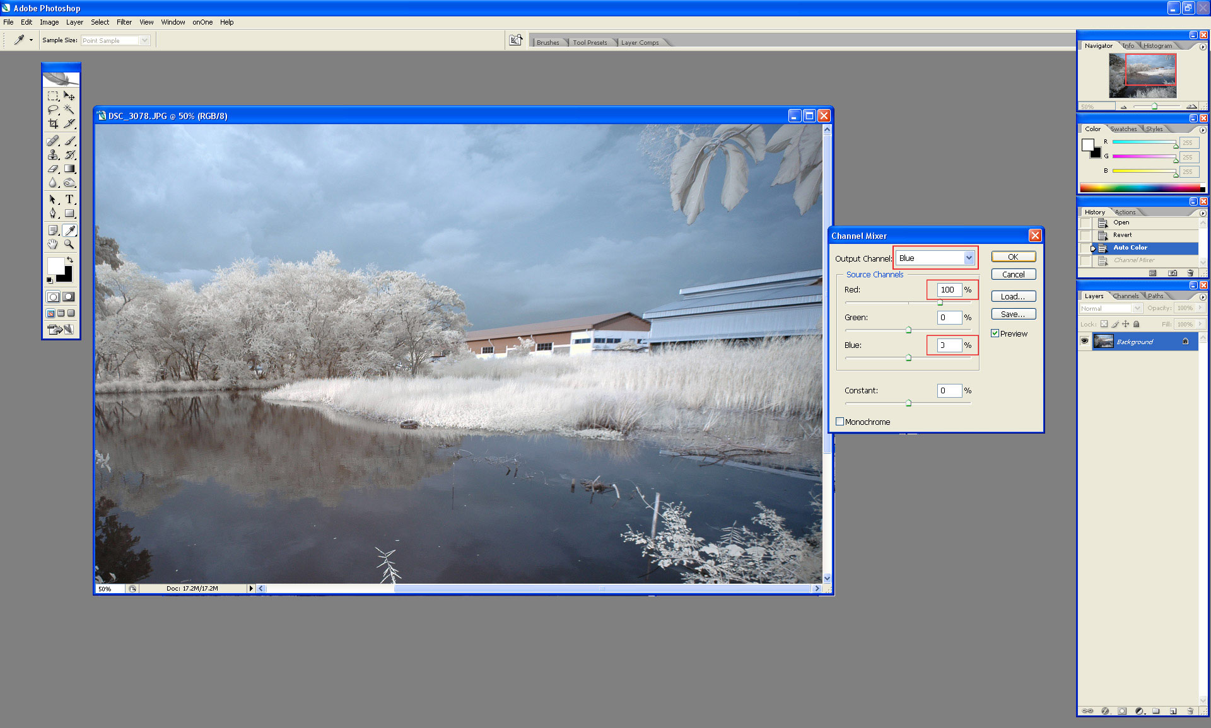Click the Green source channel slider handle
The image size is (1211, 728).
pyautogui.click(x=908, y=330)
